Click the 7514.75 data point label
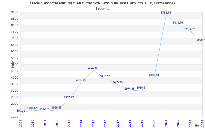Viewport: 205px width, 128px height. pos(190,29)
